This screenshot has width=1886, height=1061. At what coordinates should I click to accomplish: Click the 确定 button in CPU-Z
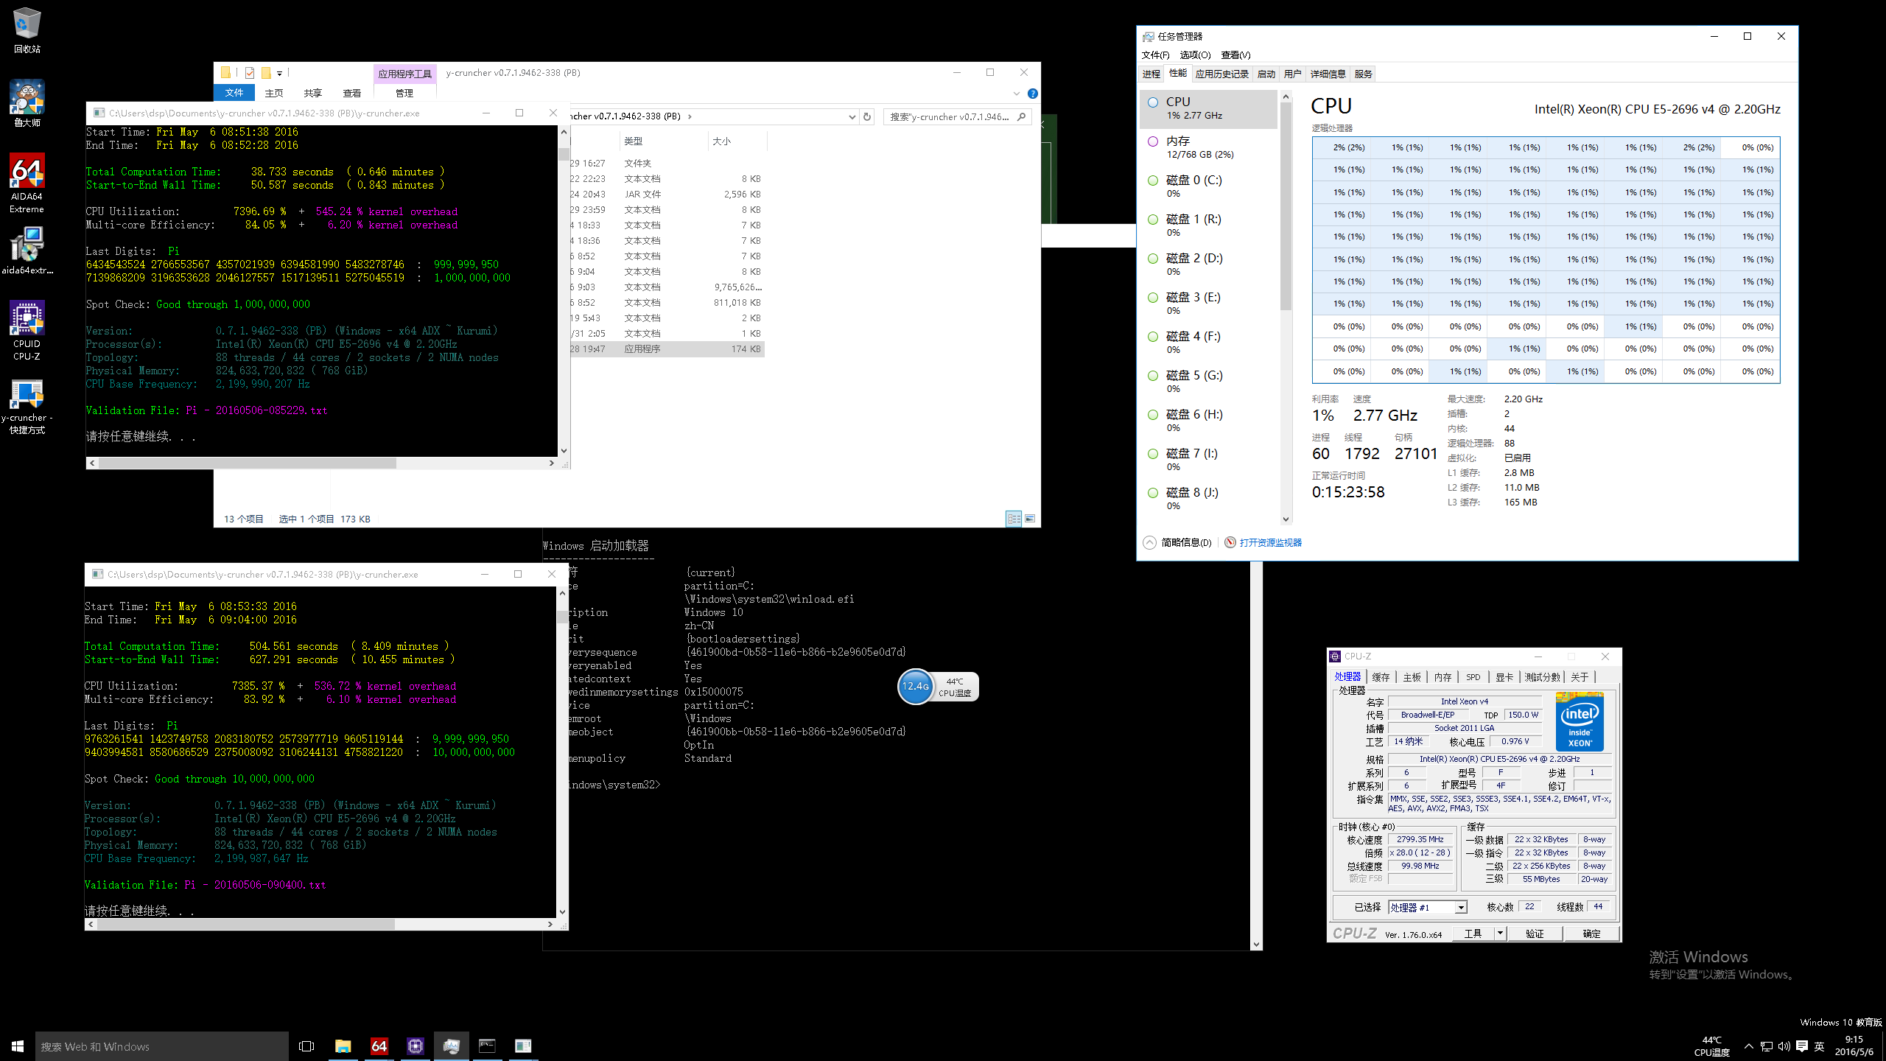click(x=1591, y=934)
